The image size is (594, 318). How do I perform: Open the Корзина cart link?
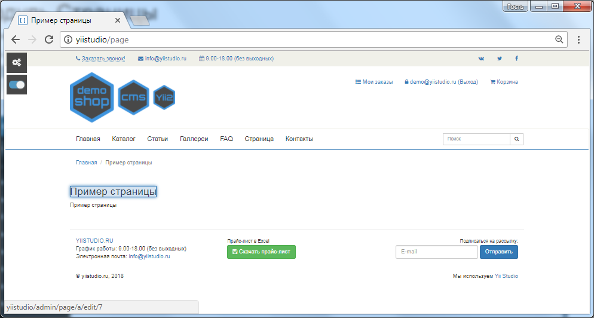pos(504,82)
